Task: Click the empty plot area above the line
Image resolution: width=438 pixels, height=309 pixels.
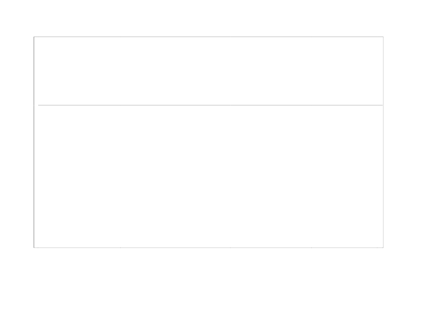Action: pos(209,71)
